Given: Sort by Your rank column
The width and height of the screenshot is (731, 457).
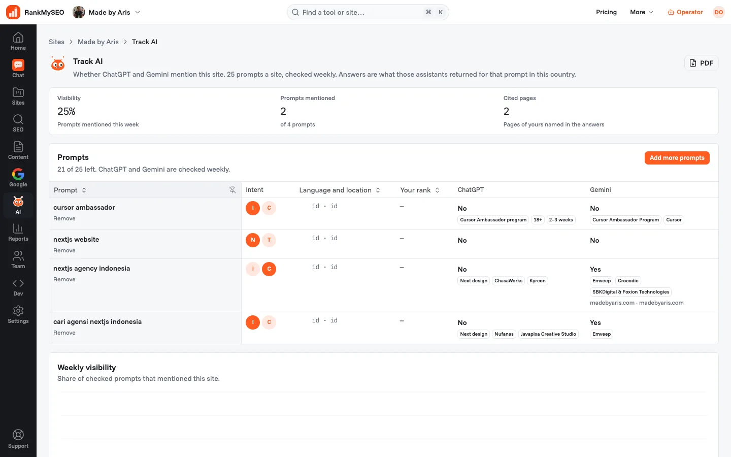Looking at the screenshot, I should tap(420, 190).
